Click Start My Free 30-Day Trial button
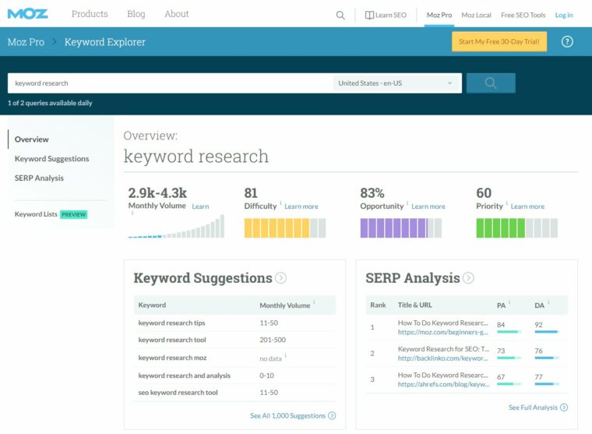 tap(499, 41)
